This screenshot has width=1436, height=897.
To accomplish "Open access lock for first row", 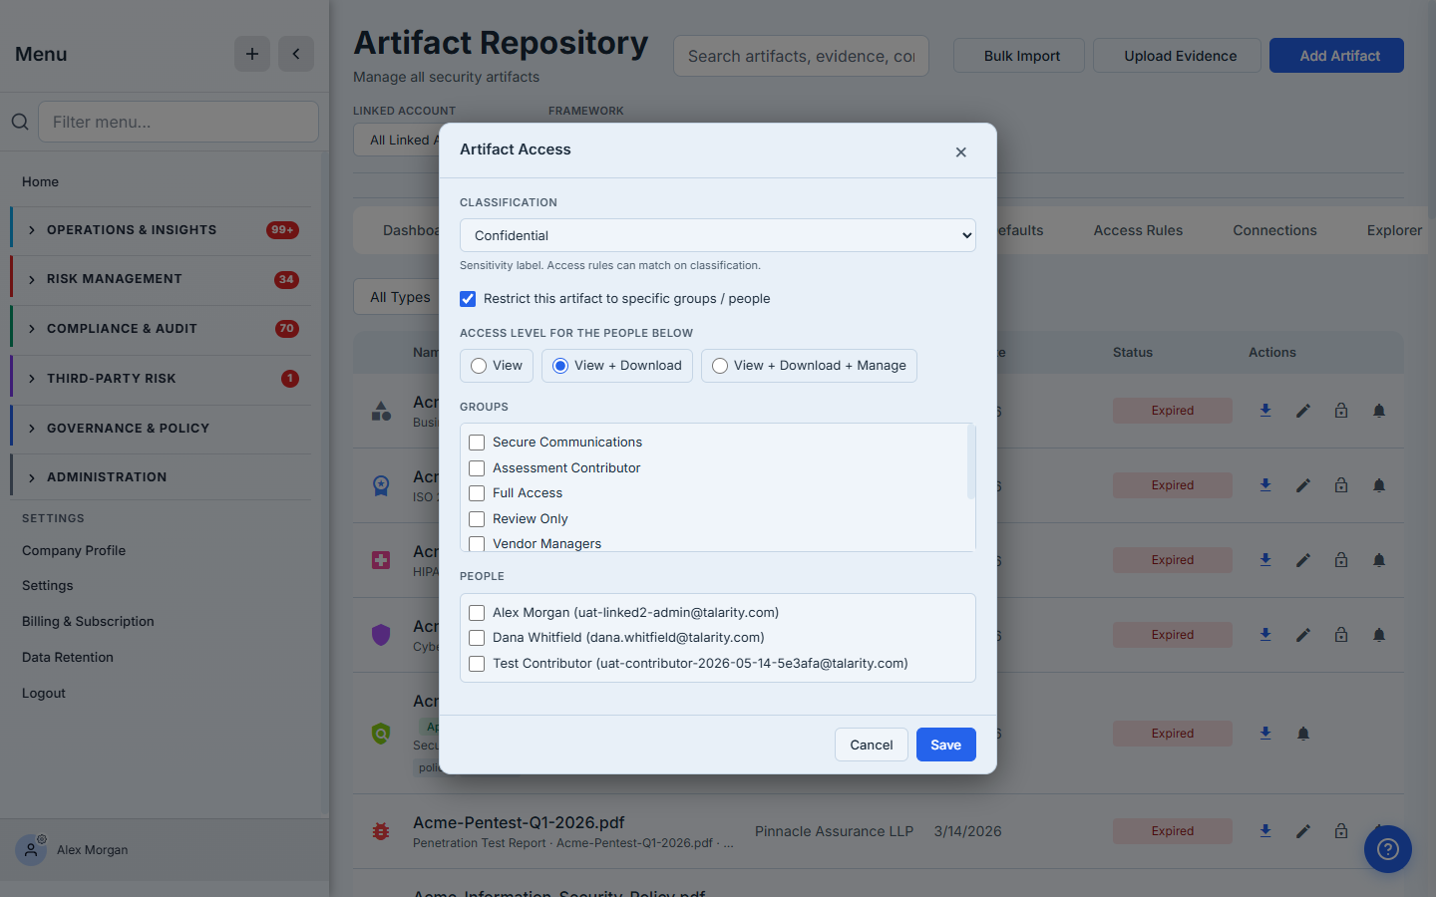I will [1341, 411].
